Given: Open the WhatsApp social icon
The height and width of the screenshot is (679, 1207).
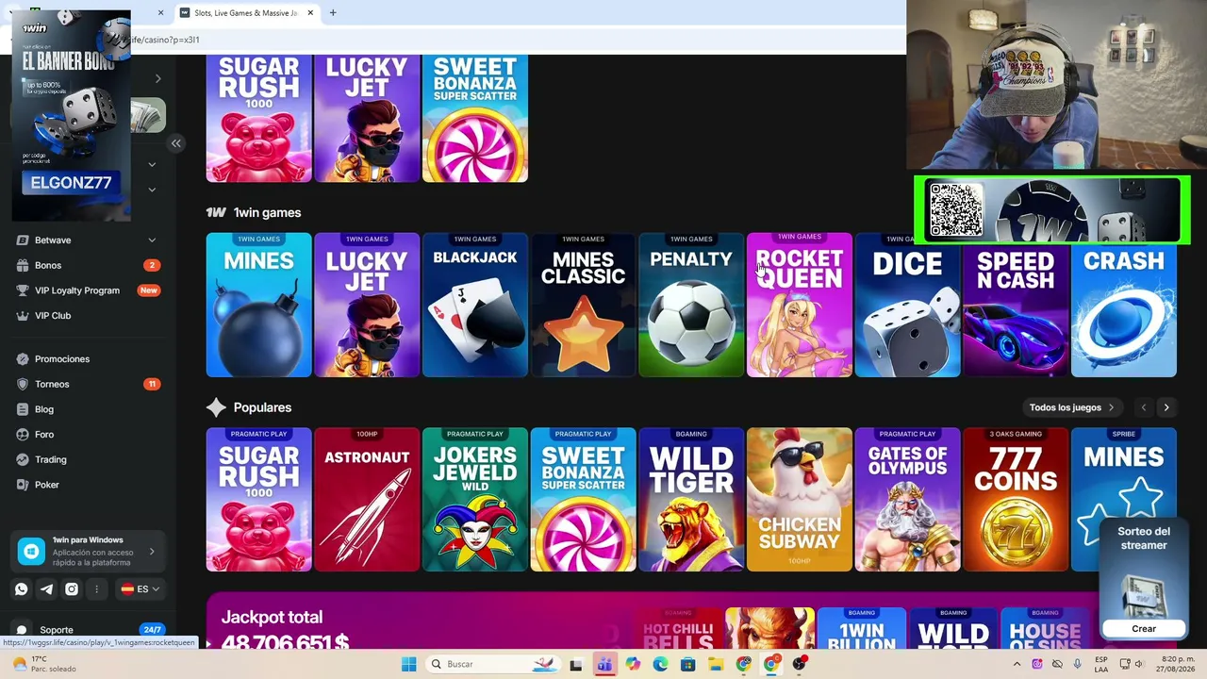Looking at the screenshot, I should click(21, 589).
